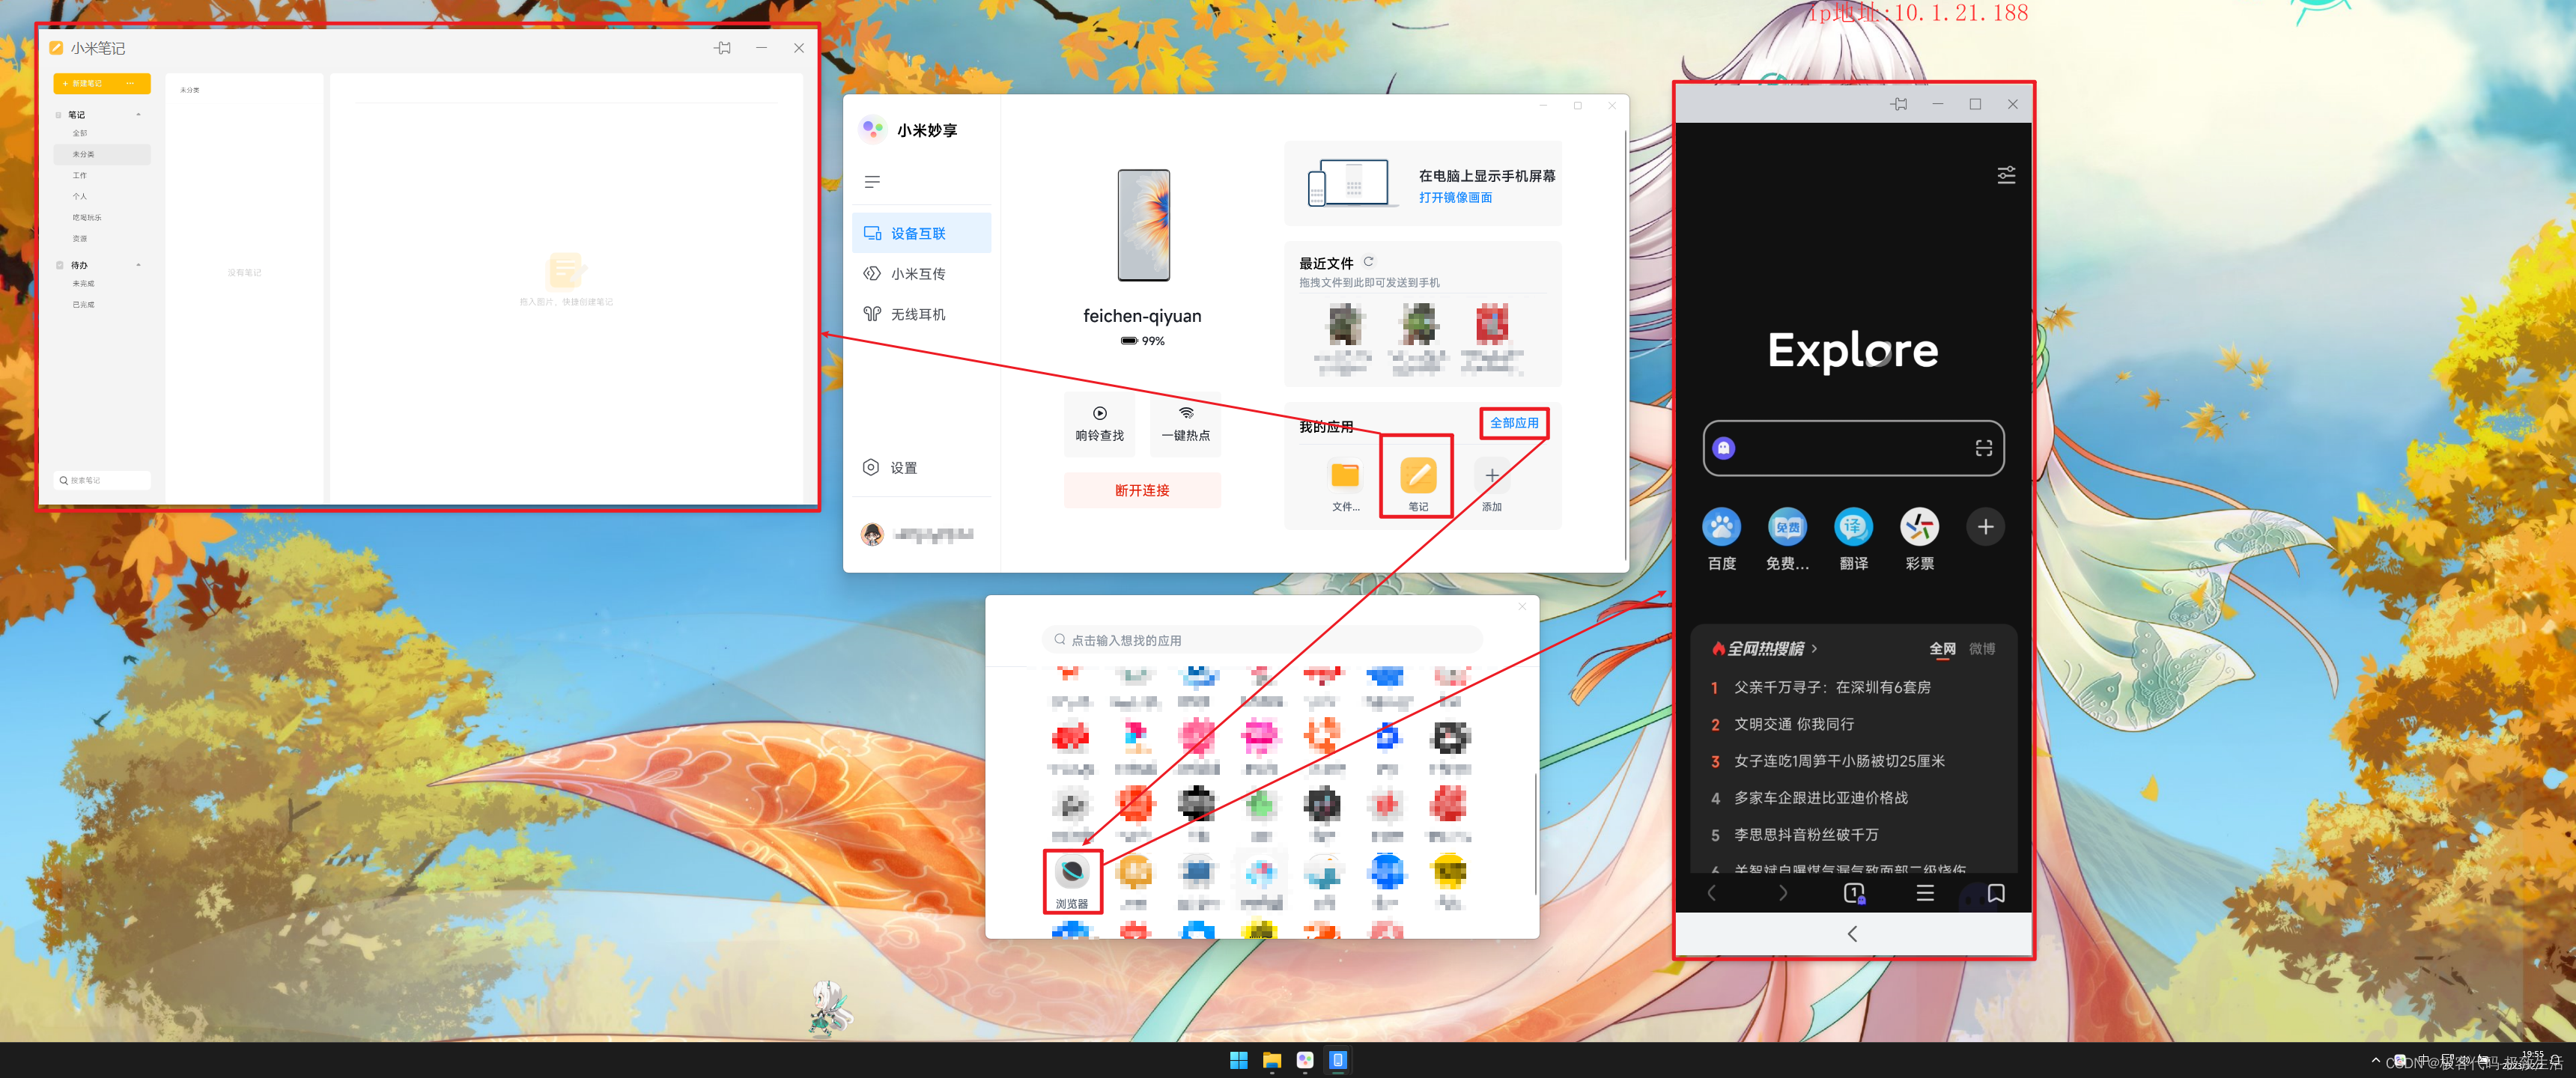Click the ghost incognito icon in search bar
This screenshot has height=1078, width=2576.
pyautogui.click(x=1723, y=448)
